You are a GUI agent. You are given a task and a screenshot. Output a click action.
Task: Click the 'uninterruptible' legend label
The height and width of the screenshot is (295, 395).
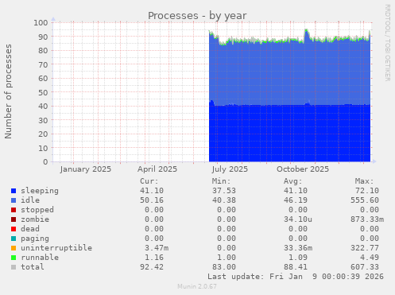point(56,248)
